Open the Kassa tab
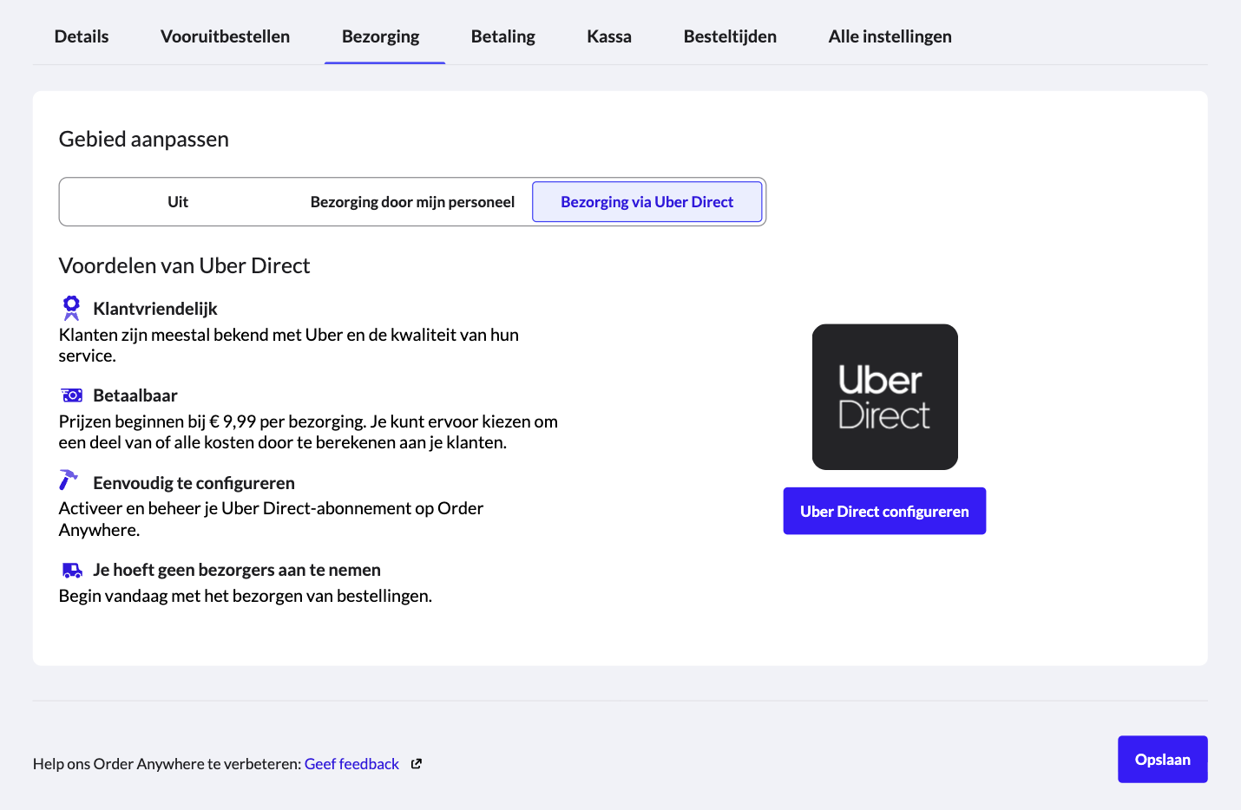 click(609, 36)
